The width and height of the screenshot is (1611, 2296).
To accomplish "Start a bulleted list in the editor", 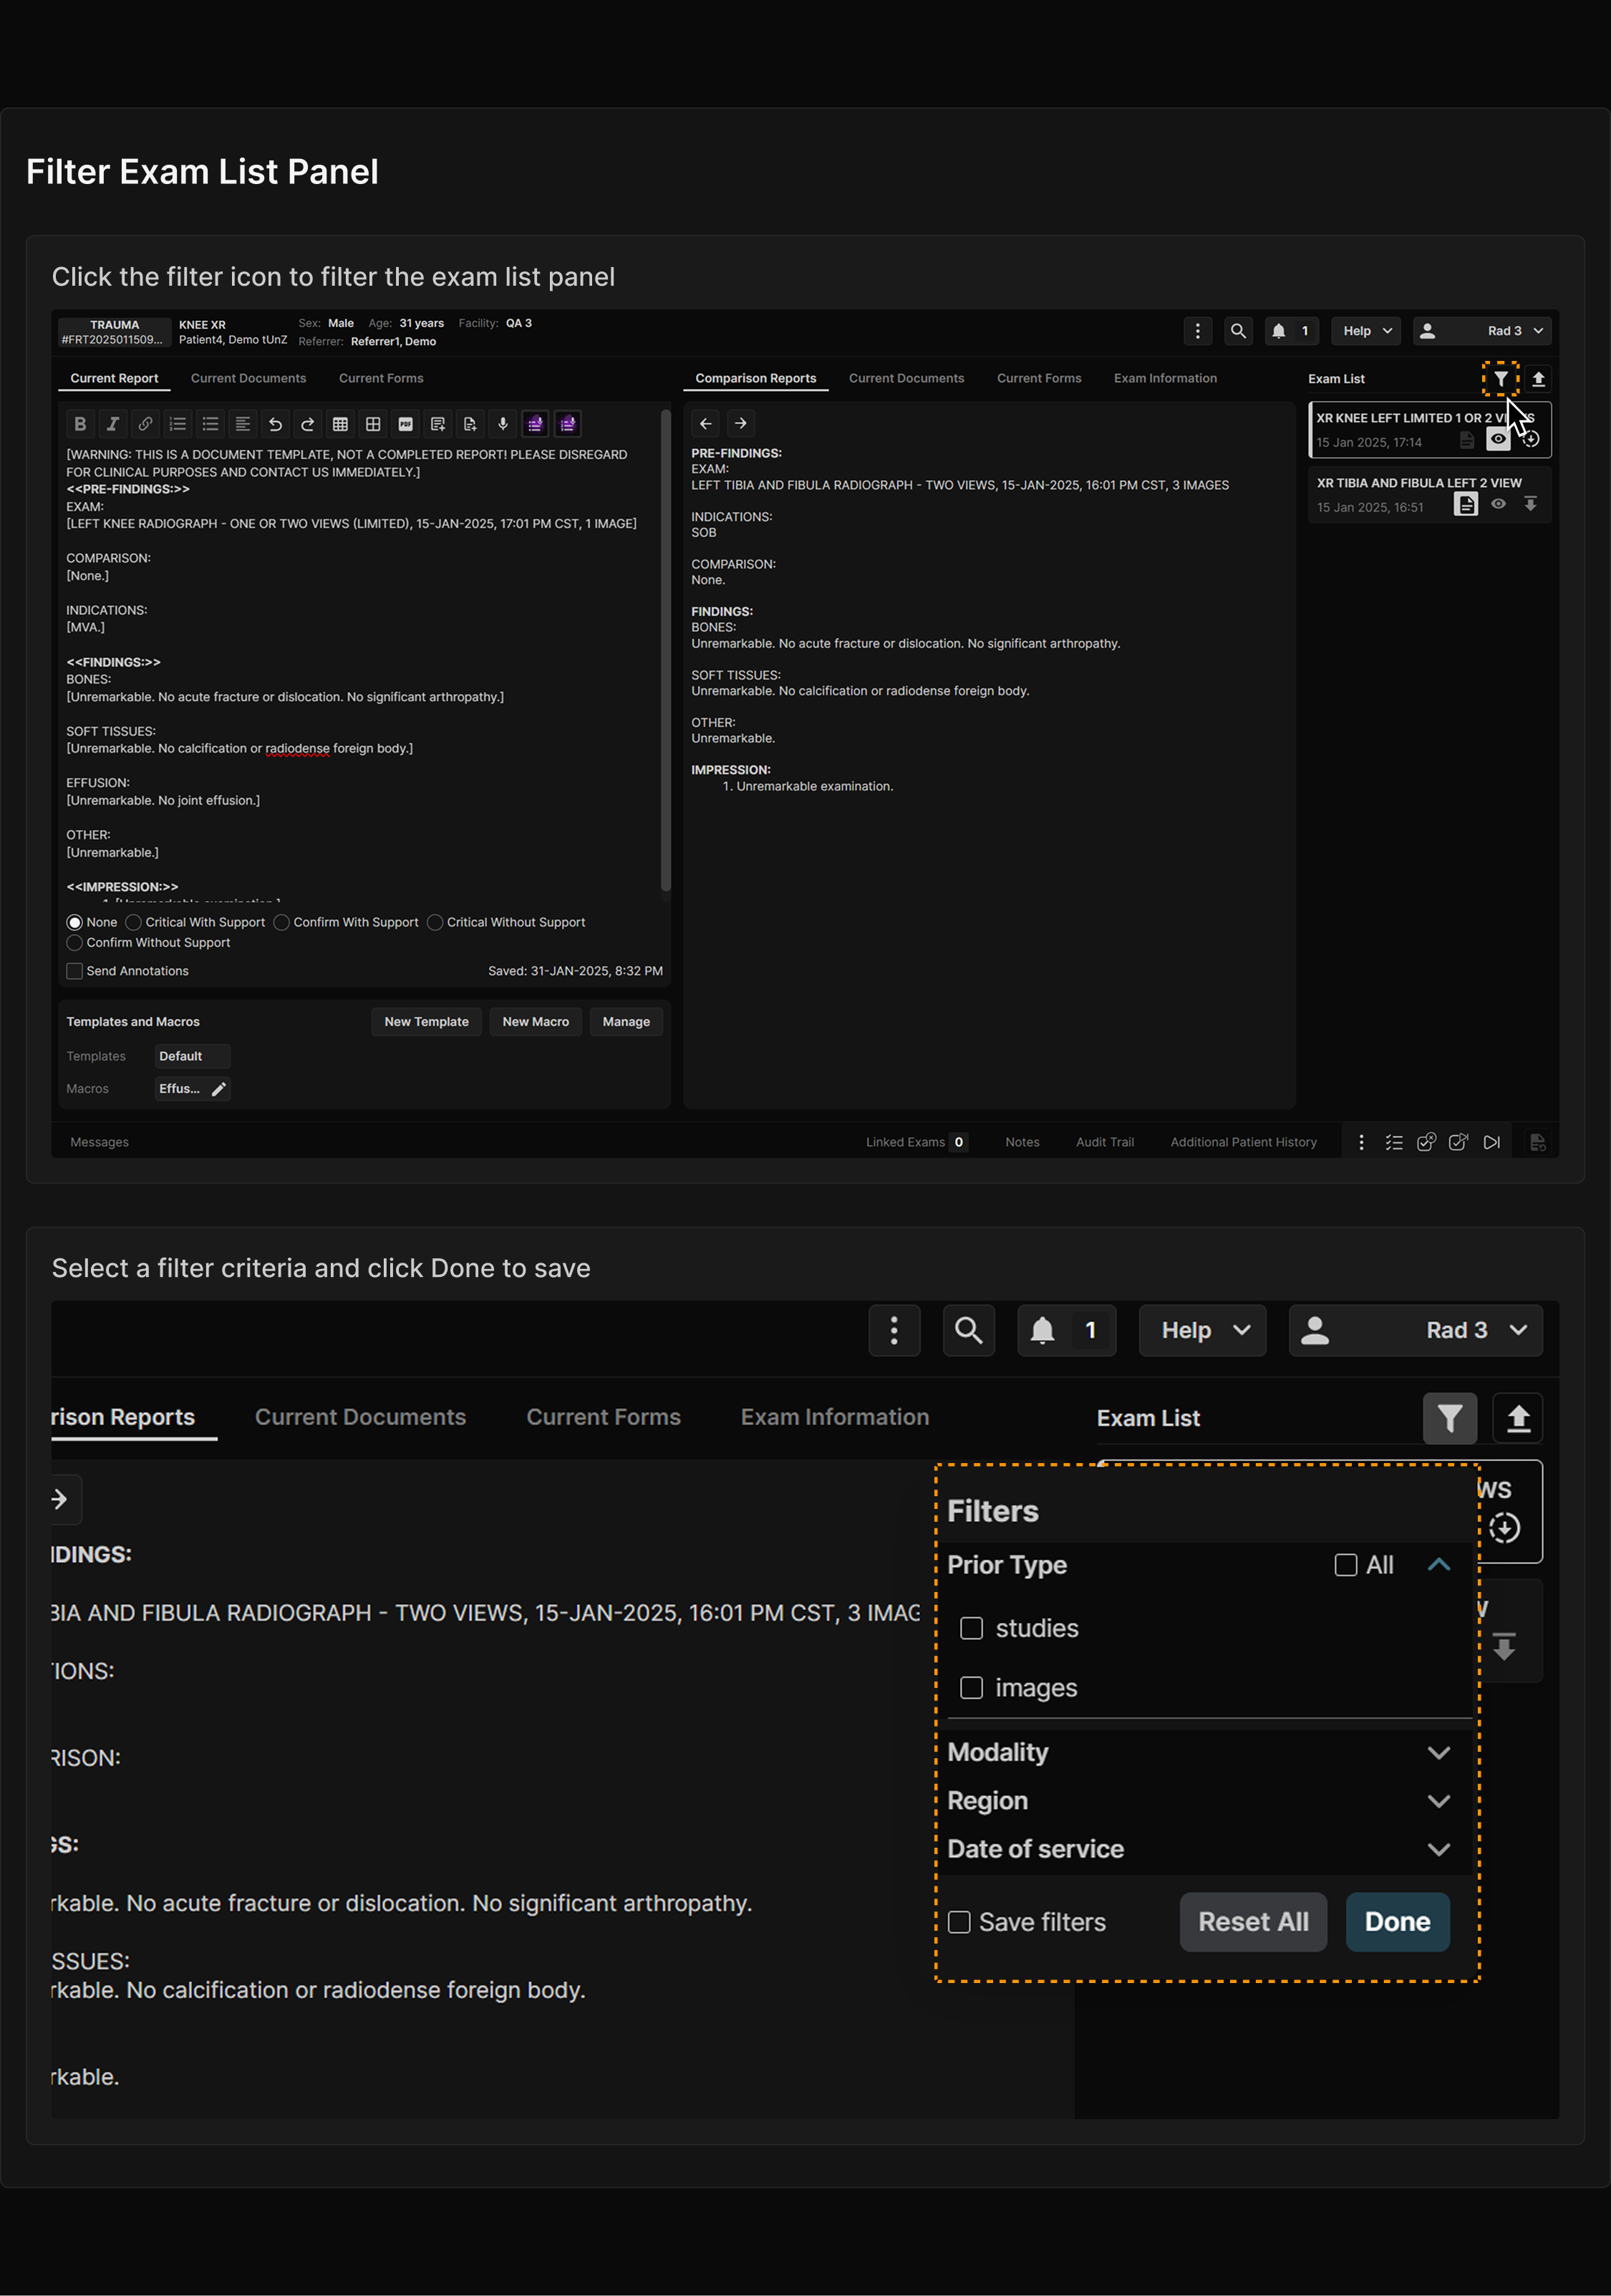I will tap(210, 424).
